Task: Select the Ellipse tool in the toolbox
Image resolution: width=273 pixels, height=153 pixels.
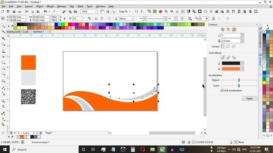Action: (3, 68)
